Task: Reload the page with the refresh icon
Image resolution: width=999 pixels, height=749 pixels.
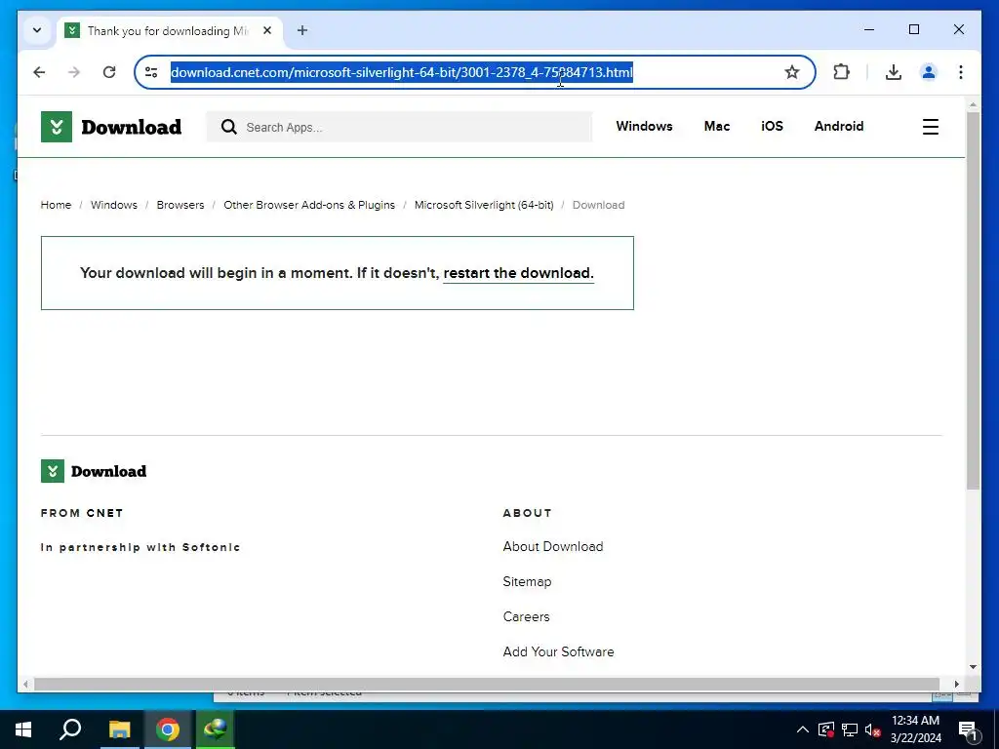Action: [x=109, y=72]
